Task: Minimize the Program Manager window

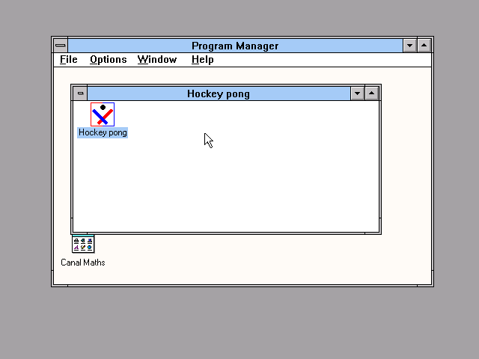Action: 409,46
